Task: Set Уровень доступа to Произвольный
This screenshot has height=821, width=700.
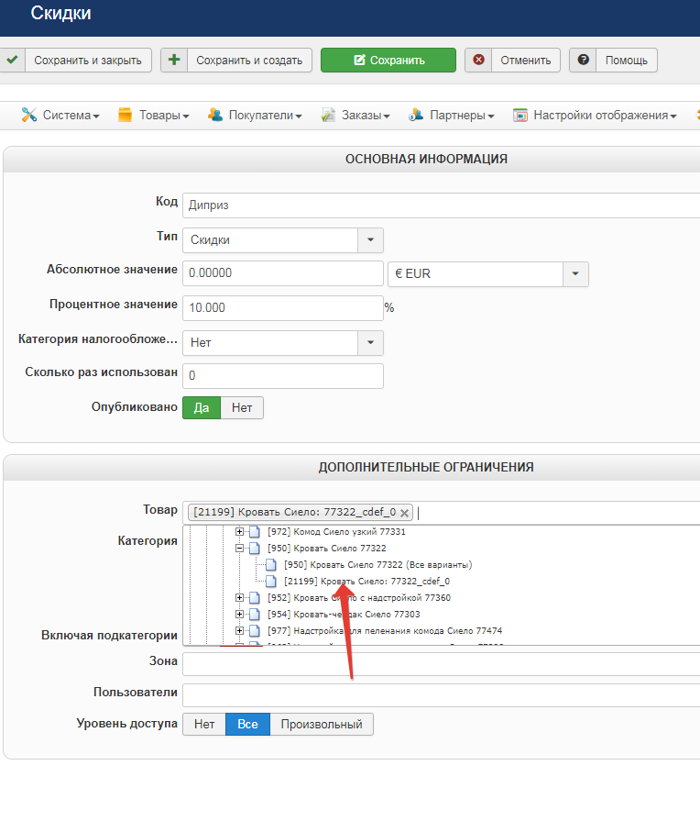Action: tap(322, 724)
